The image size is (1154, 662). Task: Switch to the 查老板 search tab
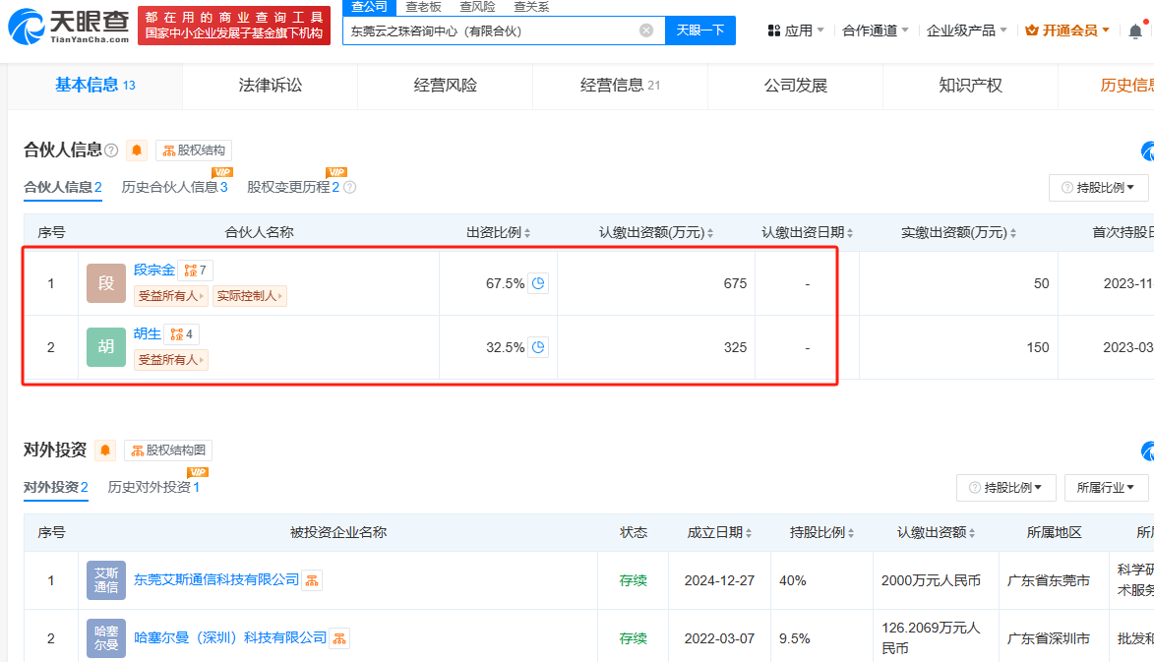coord(423,7)
